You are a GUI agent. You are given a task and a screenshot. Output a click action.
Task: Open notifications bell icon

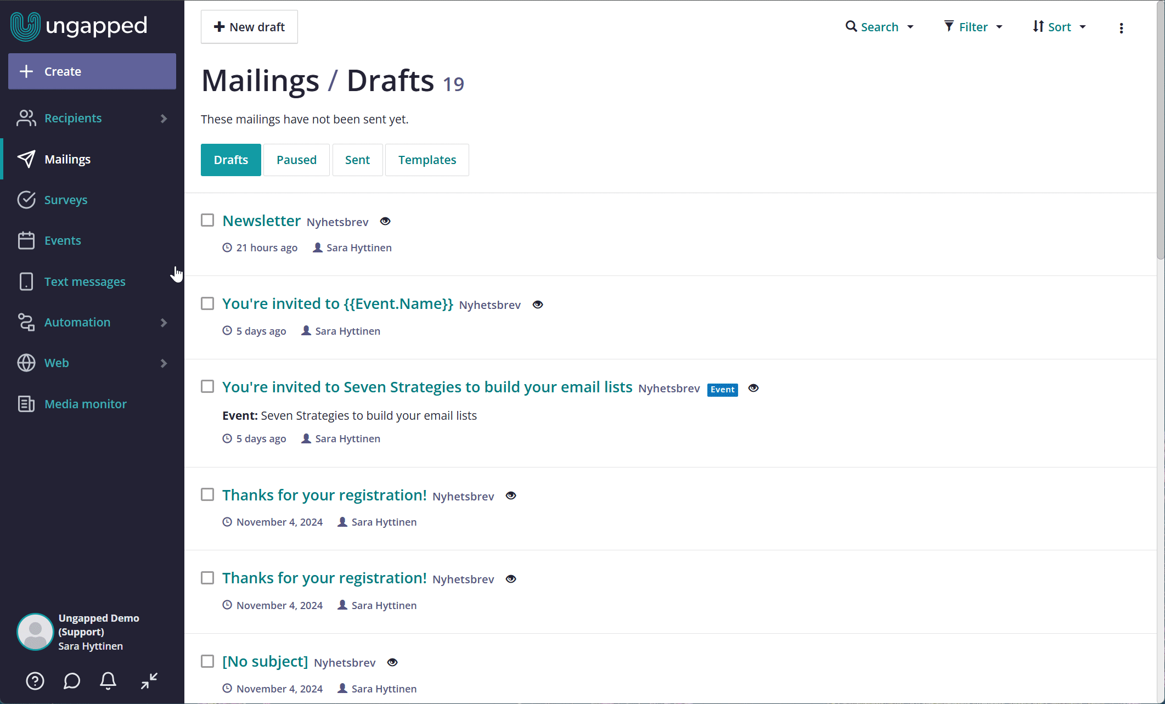coord(108,681)
